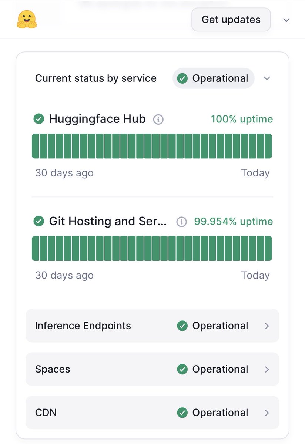Click the green check in Spaces row
Image resolution: width=305 pixels, height=444 pixels.
click(182, 369)
